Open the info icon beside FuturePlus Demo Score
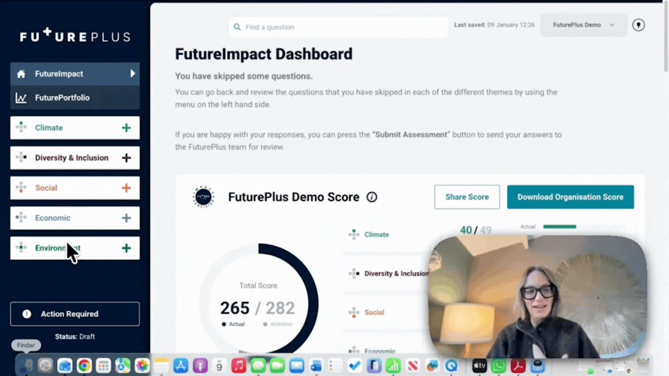This screenshot has height=376, width=669. (371, 197)
